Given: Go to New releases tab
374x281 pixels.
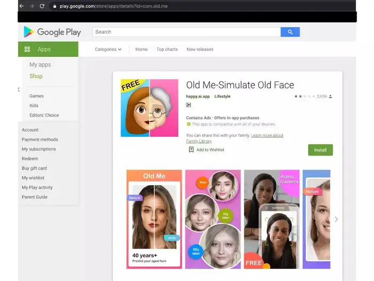Looking at the screenshot, I should click(x=199, y=49).
